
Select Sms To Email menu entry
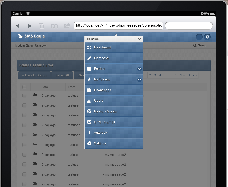114,122
